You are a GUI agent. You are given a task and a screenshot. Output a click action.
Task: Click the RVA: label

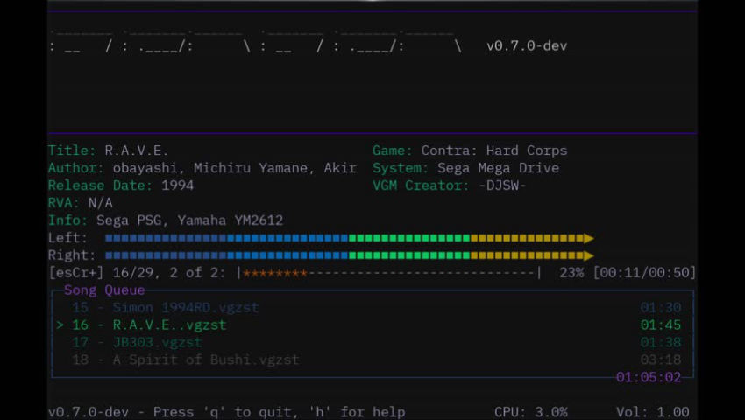[64, 203]
